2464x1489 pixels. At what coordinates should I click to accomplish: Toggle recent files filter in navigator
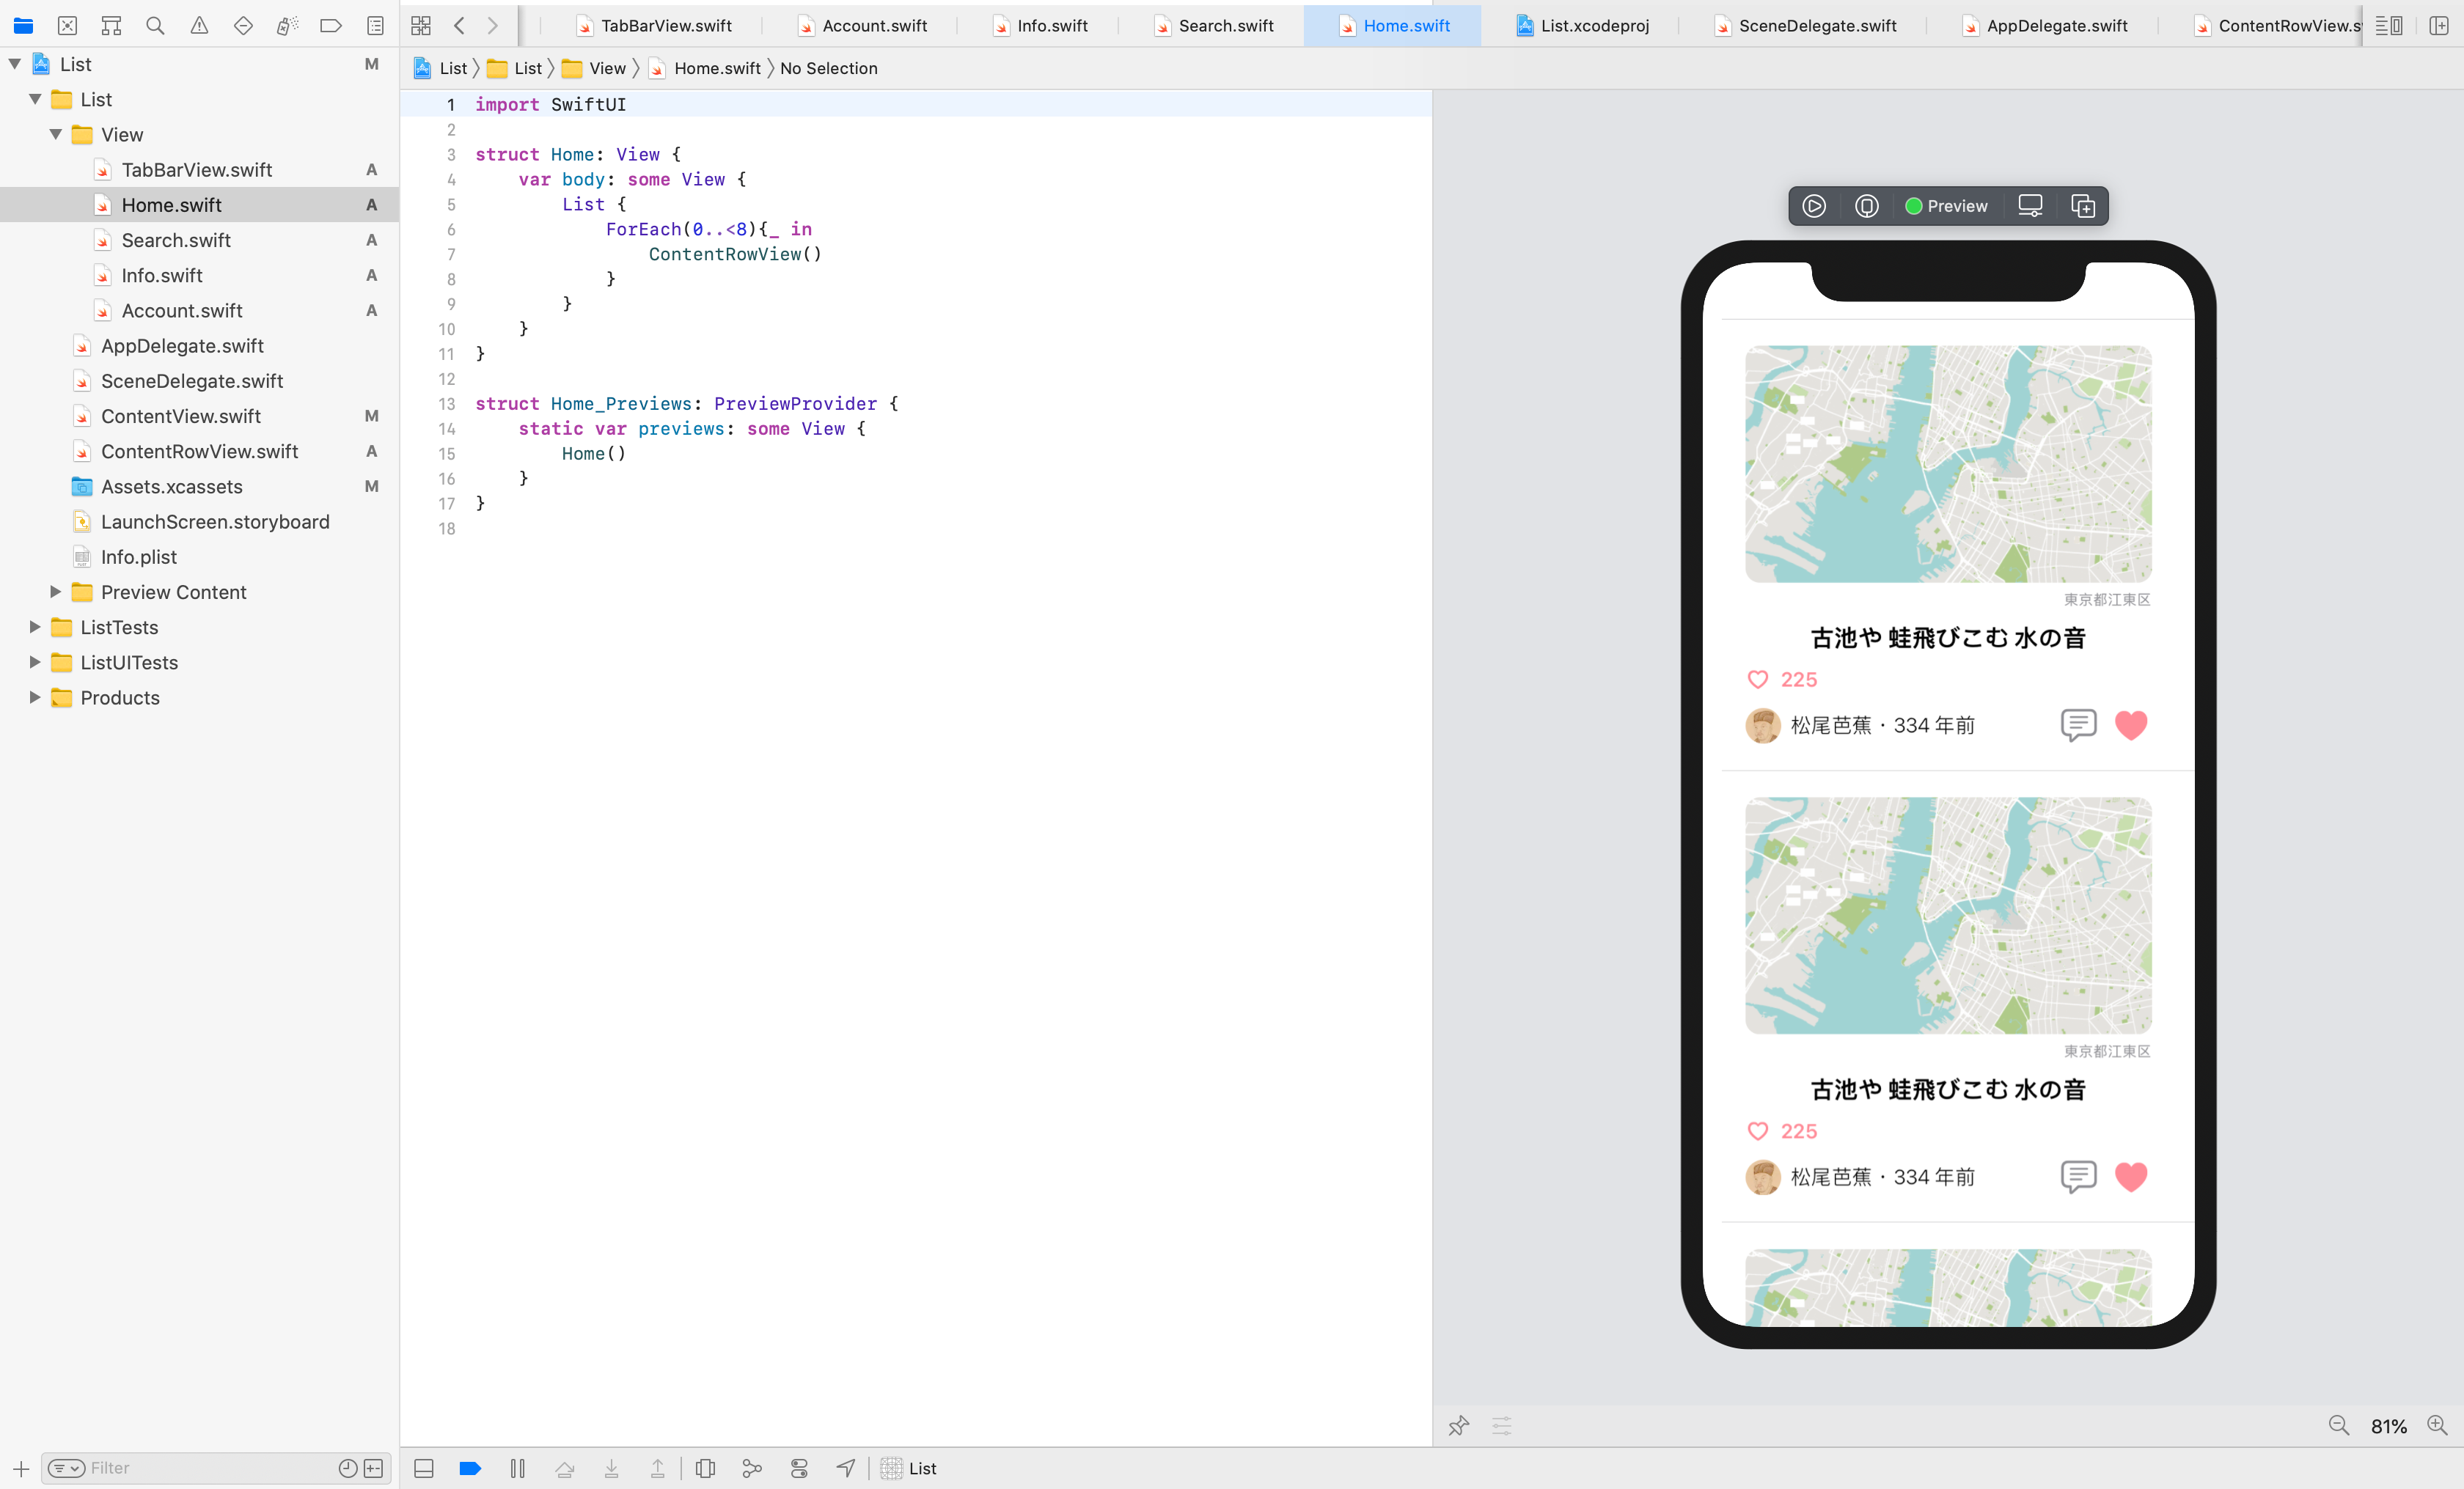(347, 1468)
